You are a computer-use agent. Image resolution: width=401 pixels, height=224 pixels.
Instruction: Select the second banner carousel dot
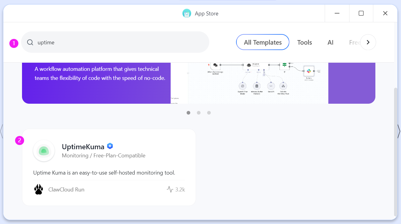[x=199, y=113]
